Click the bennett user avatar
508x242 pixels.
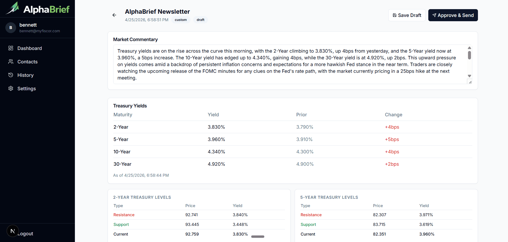(x=11, y=28)
